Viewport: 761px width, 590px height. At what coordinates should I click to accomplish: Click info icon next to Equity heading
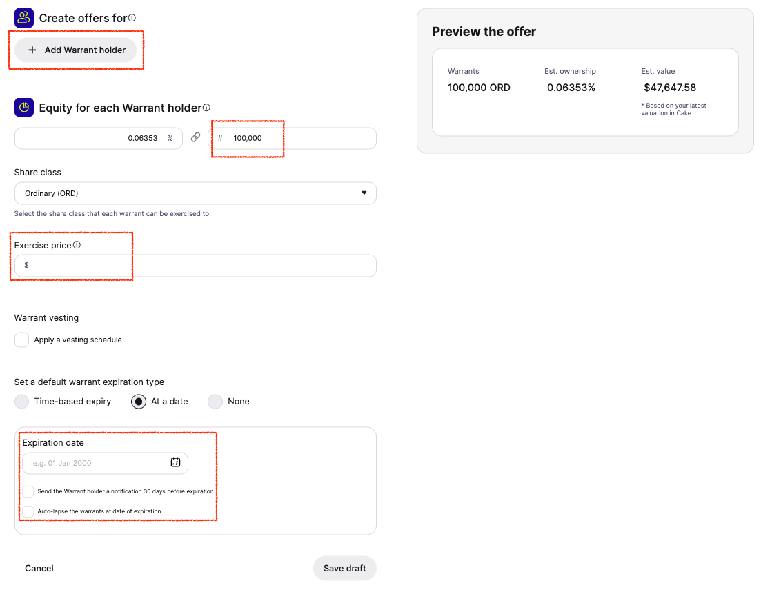tap(206, 108)
